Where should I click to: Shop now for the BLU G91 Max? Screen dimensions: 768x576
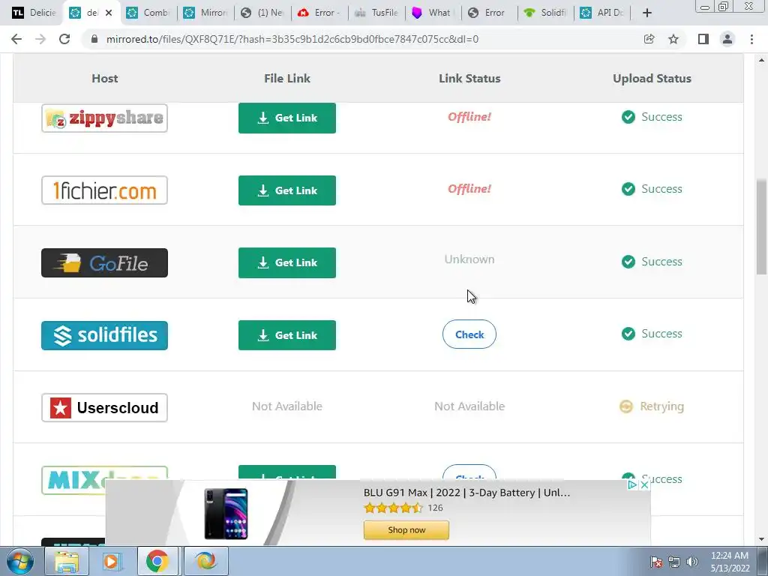pos(406,530)
